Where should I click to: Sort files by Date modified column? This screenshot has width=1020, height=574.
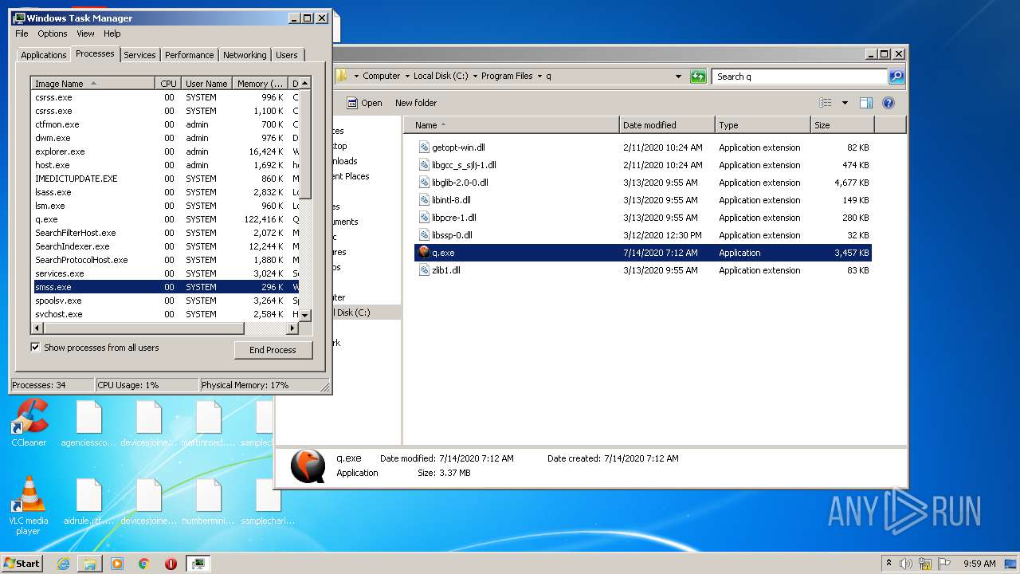pos(667,125)
